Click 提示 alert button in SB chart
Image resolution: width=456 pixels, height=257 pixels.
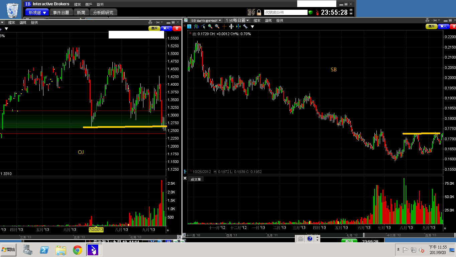tap(431, 26)
